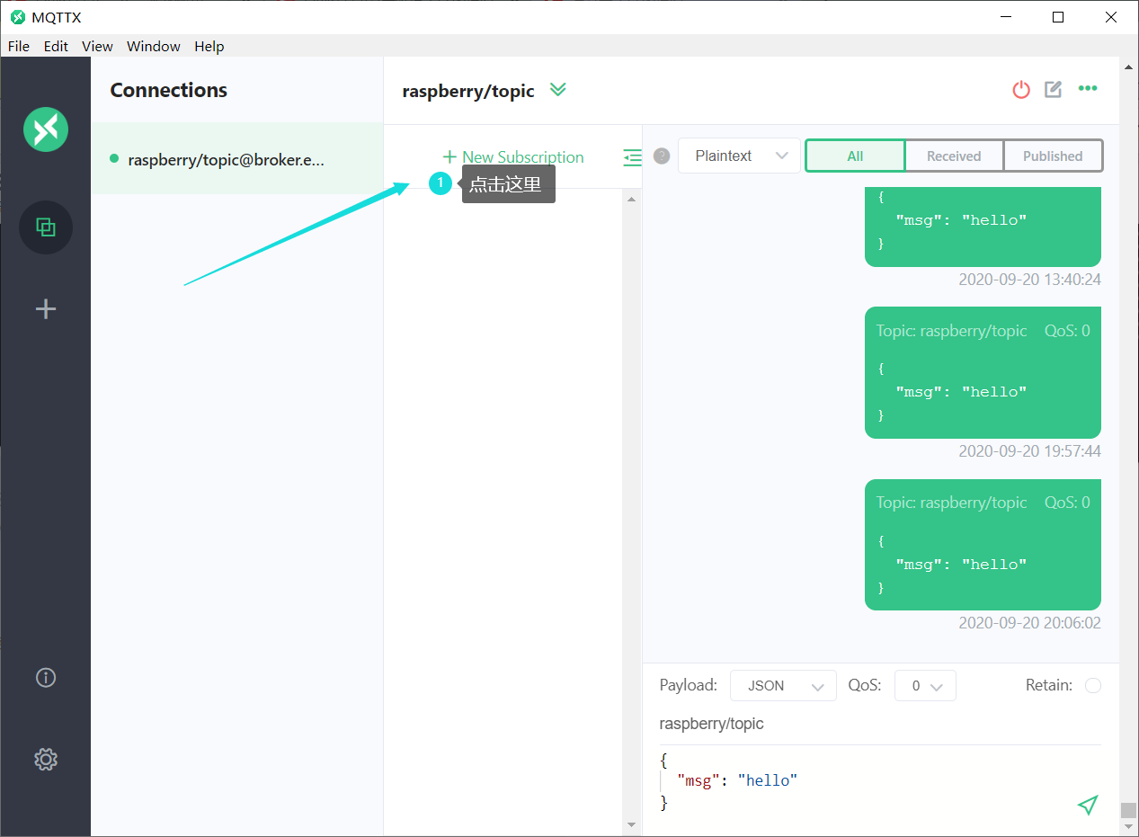This screenshot has width=1139, height=837.
Task: Expand connection details double-chevron
Action: 558,90
